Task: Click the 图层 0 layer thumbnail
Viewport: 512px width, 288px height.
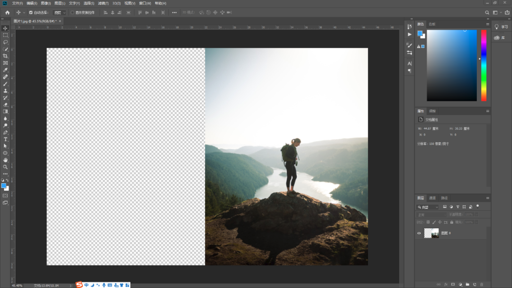Action: [431, 233]
